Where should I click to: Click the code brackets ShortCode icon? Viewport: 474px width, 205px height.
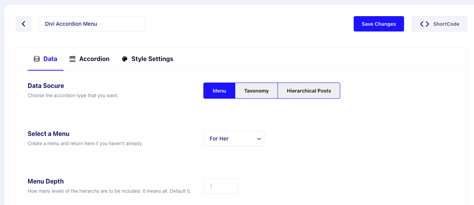[424, 24]
